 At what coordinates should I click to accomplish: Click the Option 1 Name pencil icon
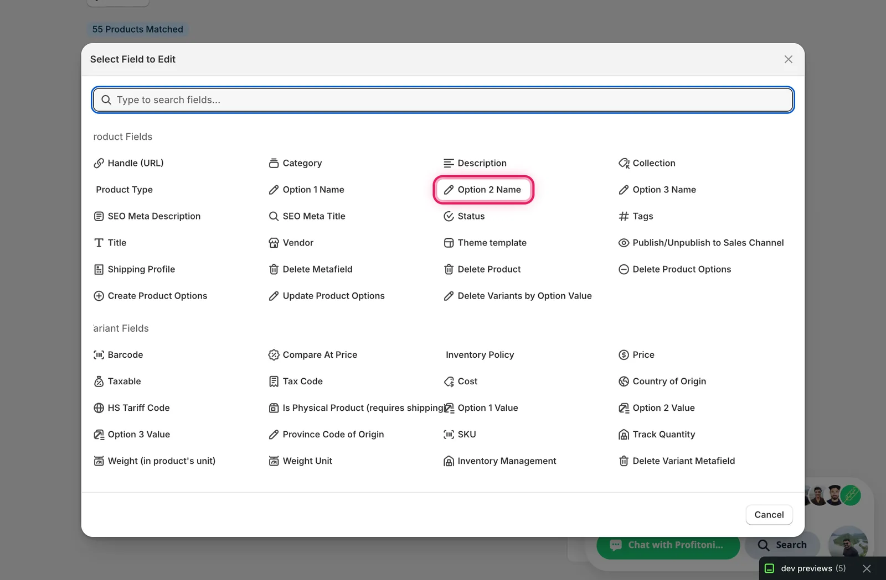(274, 190)
